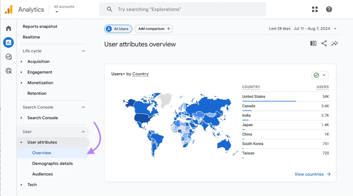Click the User attributes overview heading
Image resolution: width=353 pixels, height=196 pixels.
(x=140, y=44)
